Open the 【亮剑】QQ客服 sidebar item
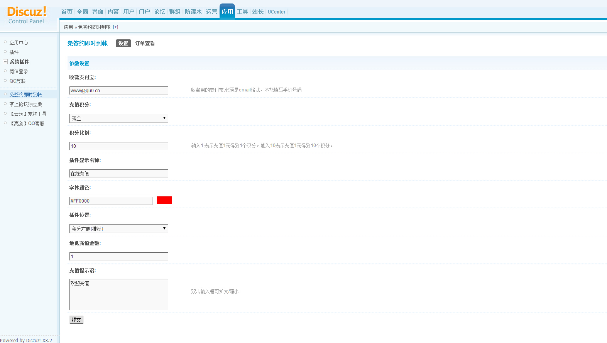 pos(27,124)
